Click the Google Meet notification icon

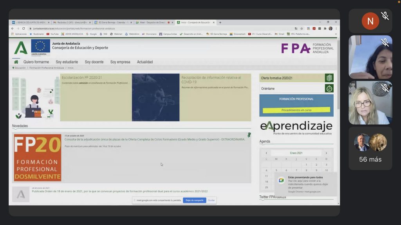[x=281, y=180]
